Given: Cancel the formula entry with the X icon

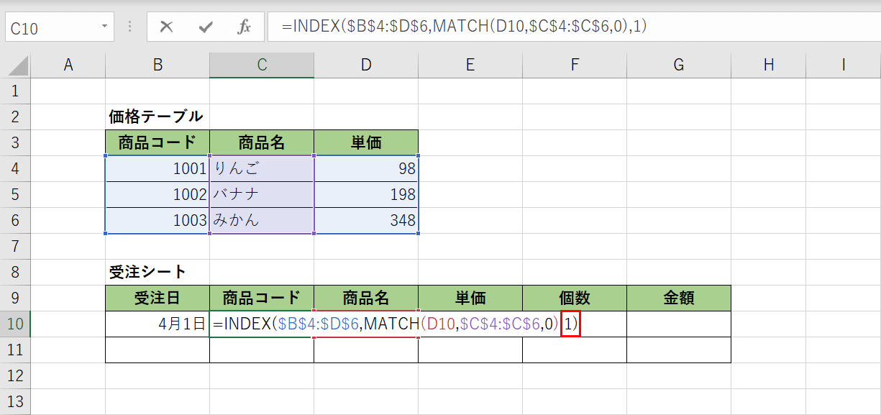Looking at the screenshot, I should (167, 27).
